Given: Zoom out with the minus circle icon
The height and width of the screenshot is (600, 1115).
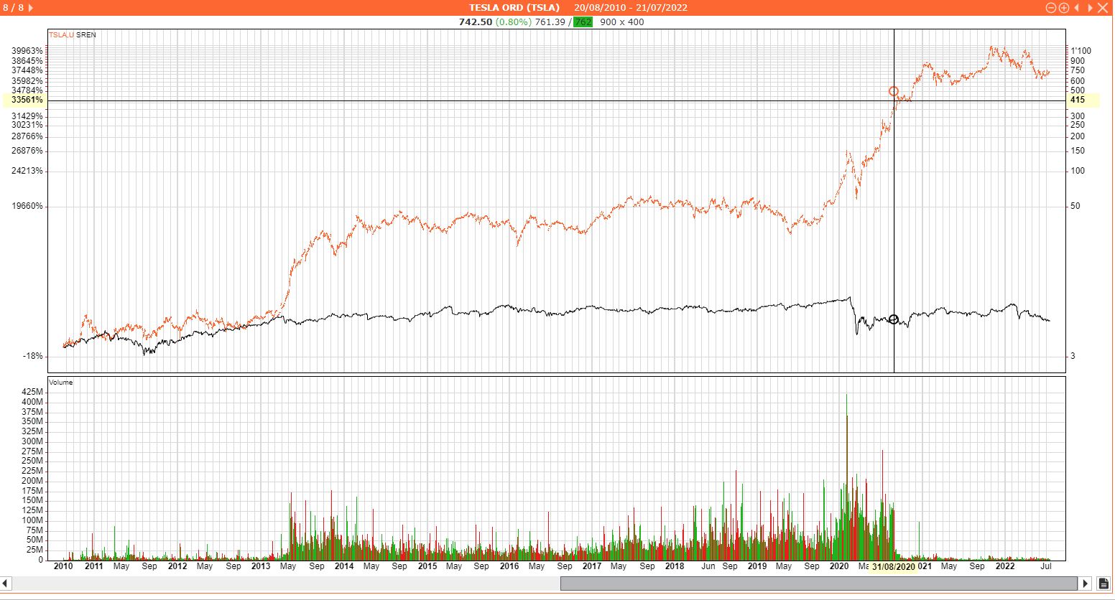Looking at the screenshot, I should [1051, 8].
